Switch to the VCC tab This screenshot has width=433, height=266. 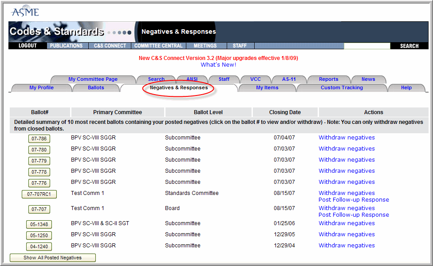[256, 79]
